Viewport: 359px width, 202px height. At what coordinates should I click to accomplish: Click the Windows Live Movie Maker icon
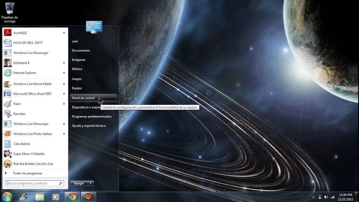click(8, 84)
